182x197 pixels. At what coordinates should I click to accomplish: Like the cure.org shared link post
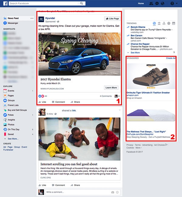coord(42,185)
